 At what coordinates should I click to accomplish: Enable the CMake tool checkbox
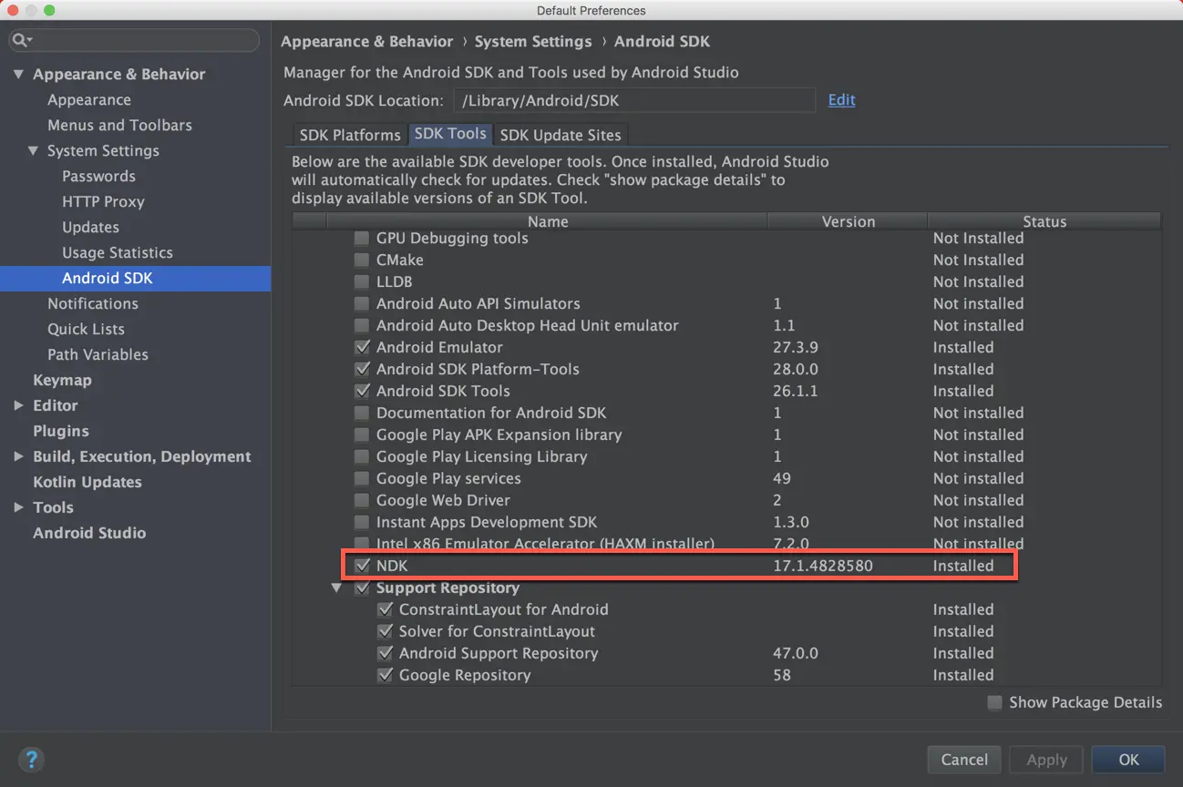(x=362, y=260)
